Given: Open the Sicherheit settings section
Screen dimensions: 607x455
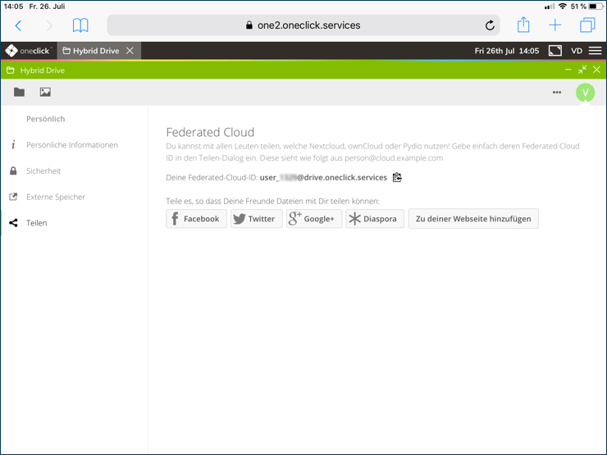Looking at the screenshot, I should 43,171.
